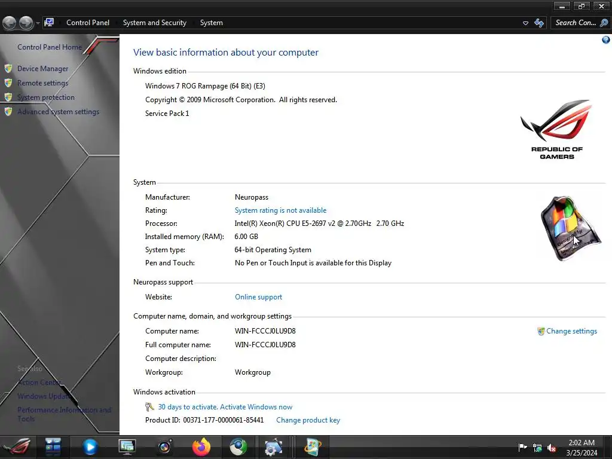The image size is (612, 459).
Task: Open recent pages dropdown arrow
Action: (38, 23)
